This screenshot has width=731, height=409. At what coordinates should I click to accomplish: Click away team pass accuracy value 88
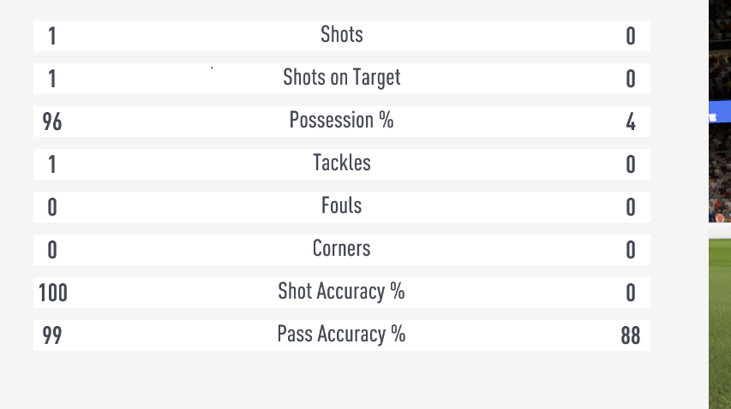tap(630, 335)
